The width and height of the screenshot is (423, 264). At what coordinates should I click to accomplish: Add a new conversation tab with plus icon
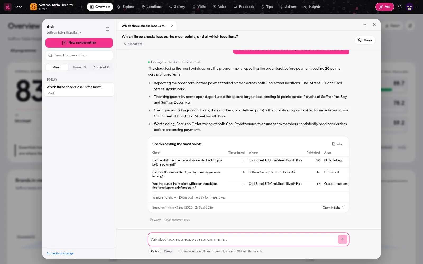point(365,25)
